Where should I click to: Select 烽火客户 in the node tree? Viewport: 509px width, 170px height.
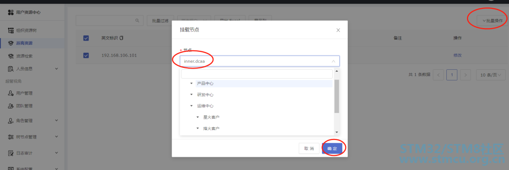point(211,129)
